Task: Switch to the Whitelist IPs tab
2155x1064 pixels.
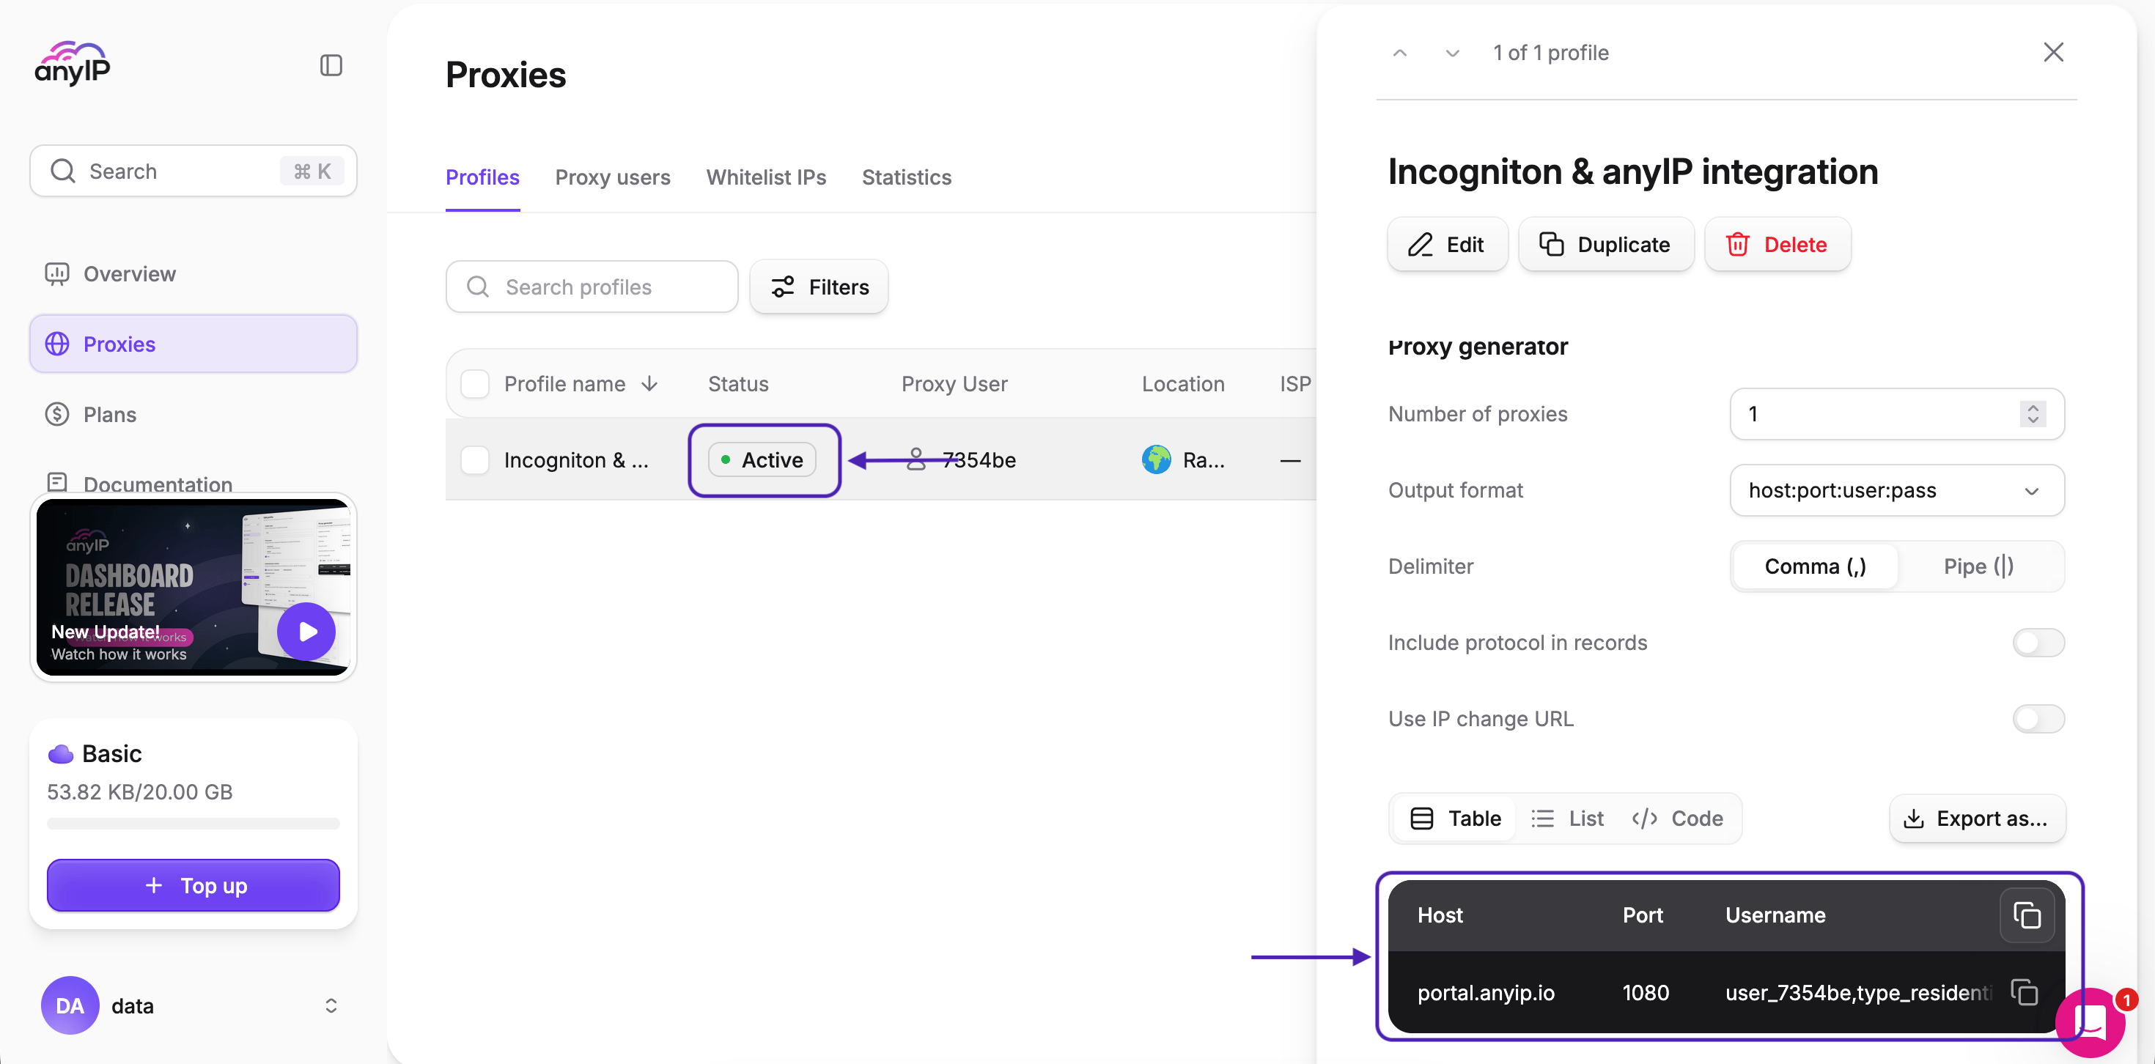Action: click(766, 177)
